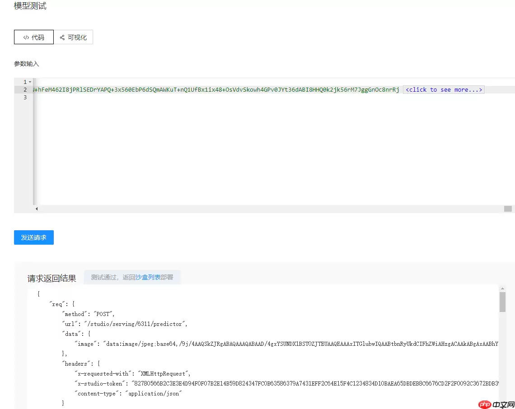
Task: Open the 沙盒列表 sandbox list link
Action: pyautogui.click(x=148, y=277)
